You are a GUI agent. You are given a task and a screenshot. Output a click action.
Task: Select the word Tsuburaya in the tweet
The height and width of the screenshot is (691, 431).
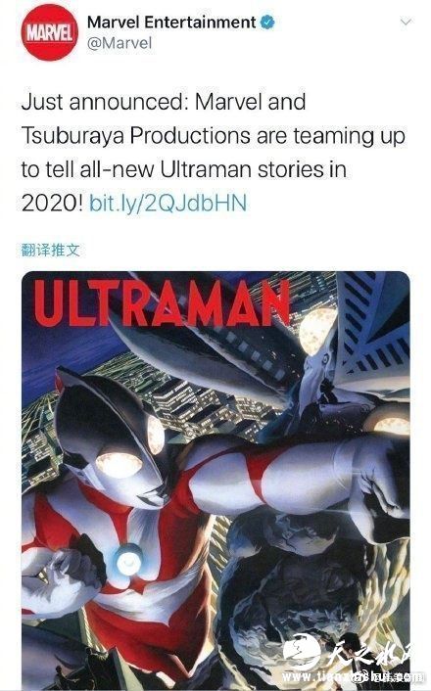(72, 136)
